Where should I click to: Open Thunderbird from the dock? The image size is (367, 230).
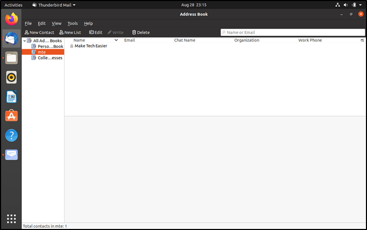(x=12, y=39)
